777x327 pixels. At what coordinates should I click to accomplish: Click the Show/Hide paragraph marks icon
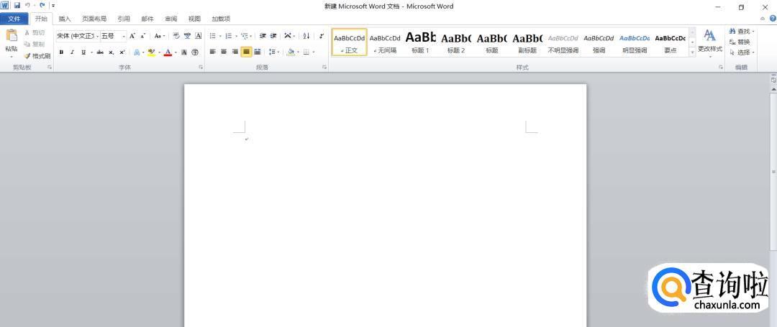pos(321,36)
